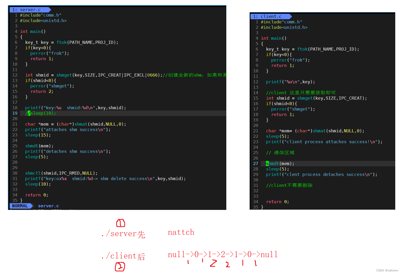The height and width of the screenshot is (274, 402).
Task: Click #include"comm.h" in server.c
Action: point(40,15)
